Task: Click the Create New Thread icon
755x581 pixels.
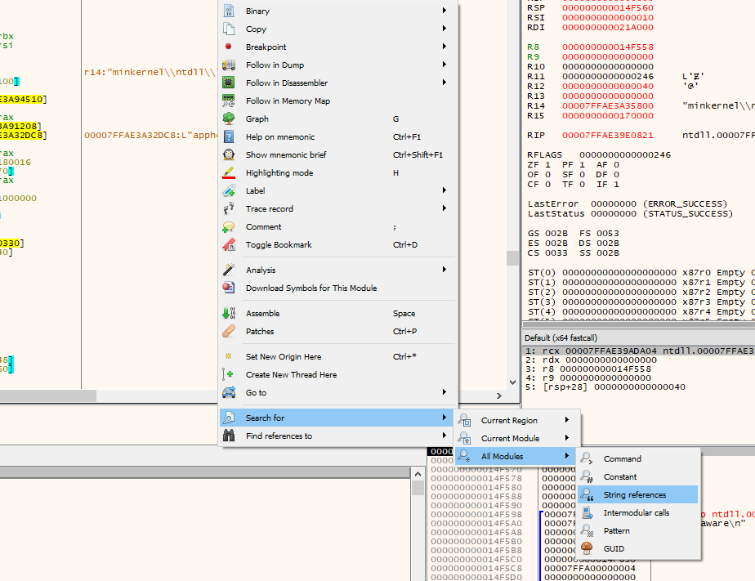Action: coord(228,374)
